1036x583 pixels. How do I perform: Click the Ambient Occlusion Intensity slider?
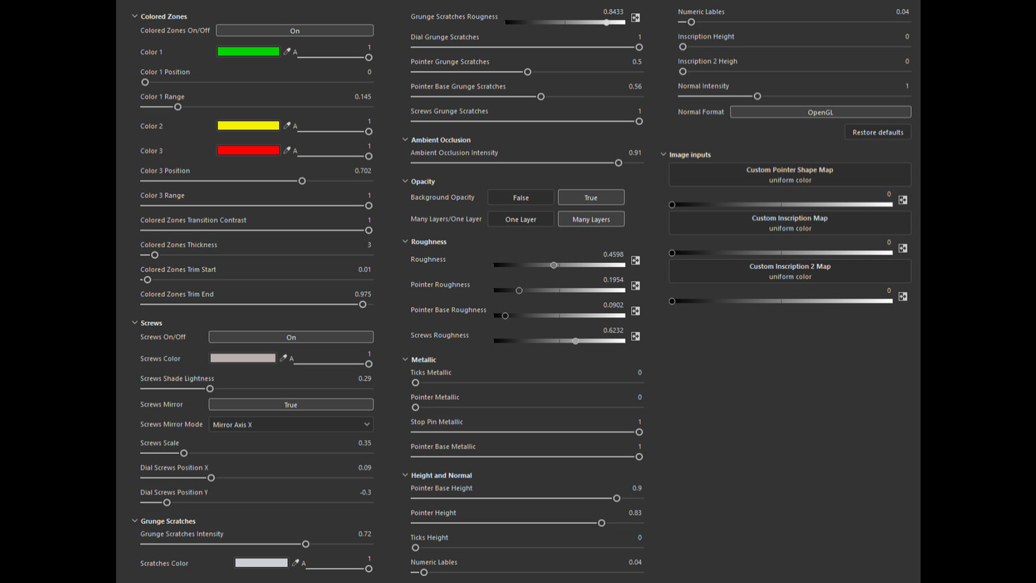tap(527, 163)
